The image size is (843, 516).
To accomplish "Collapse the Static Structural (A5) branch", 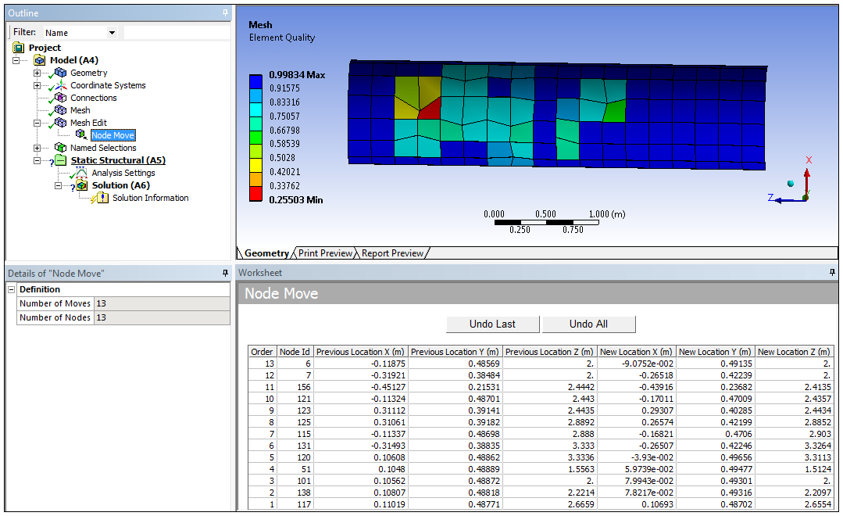I will click(37, 160).
